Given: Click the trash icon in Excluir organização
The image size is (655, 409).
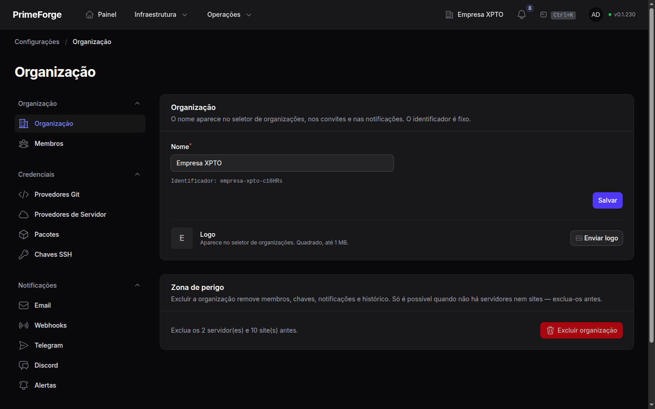Looking at the screenshot, I should click(x=550, y=330).
